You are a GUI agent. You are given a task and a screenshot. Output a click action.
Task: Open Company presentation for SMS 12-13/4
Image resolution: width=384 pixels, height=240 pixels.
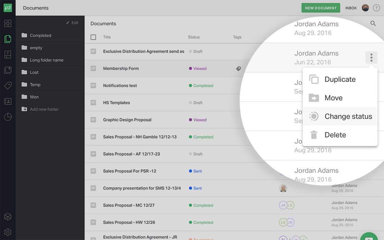click(142, 188)
